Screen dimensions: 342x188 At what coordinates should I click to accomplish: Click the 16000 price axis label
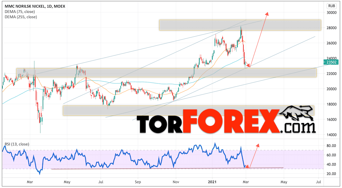pyautogui.click(x=332, y=119)
